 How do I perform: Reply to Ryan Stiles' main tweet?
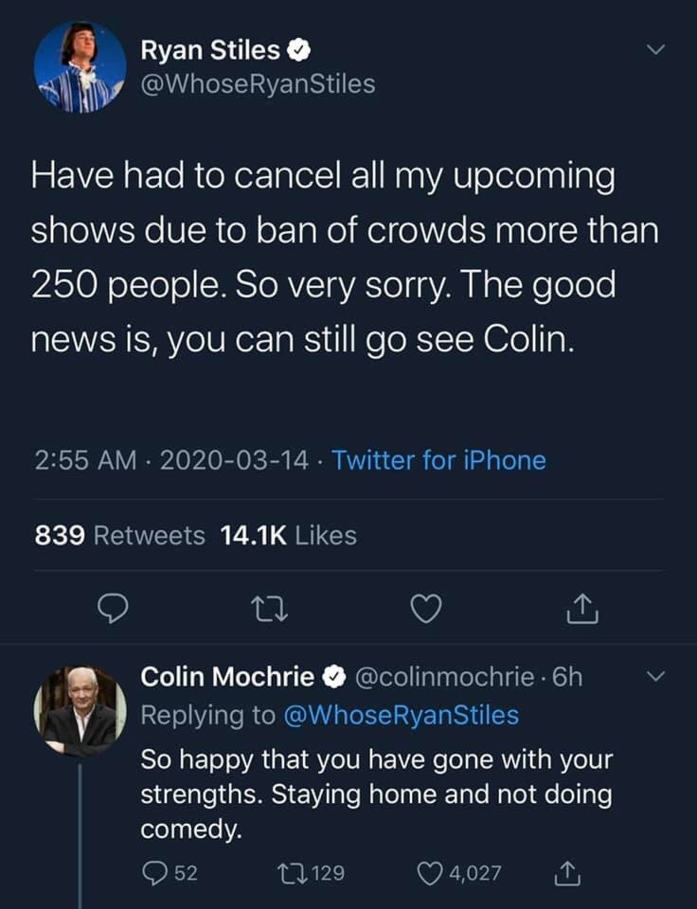(112, 609)
